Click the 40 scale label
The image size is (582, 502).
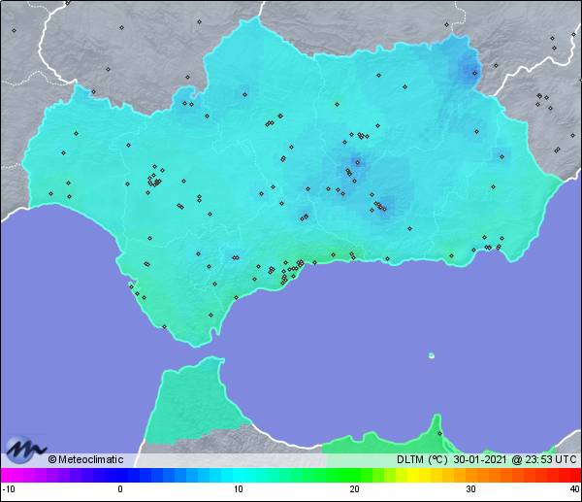[x=574, y=488]
